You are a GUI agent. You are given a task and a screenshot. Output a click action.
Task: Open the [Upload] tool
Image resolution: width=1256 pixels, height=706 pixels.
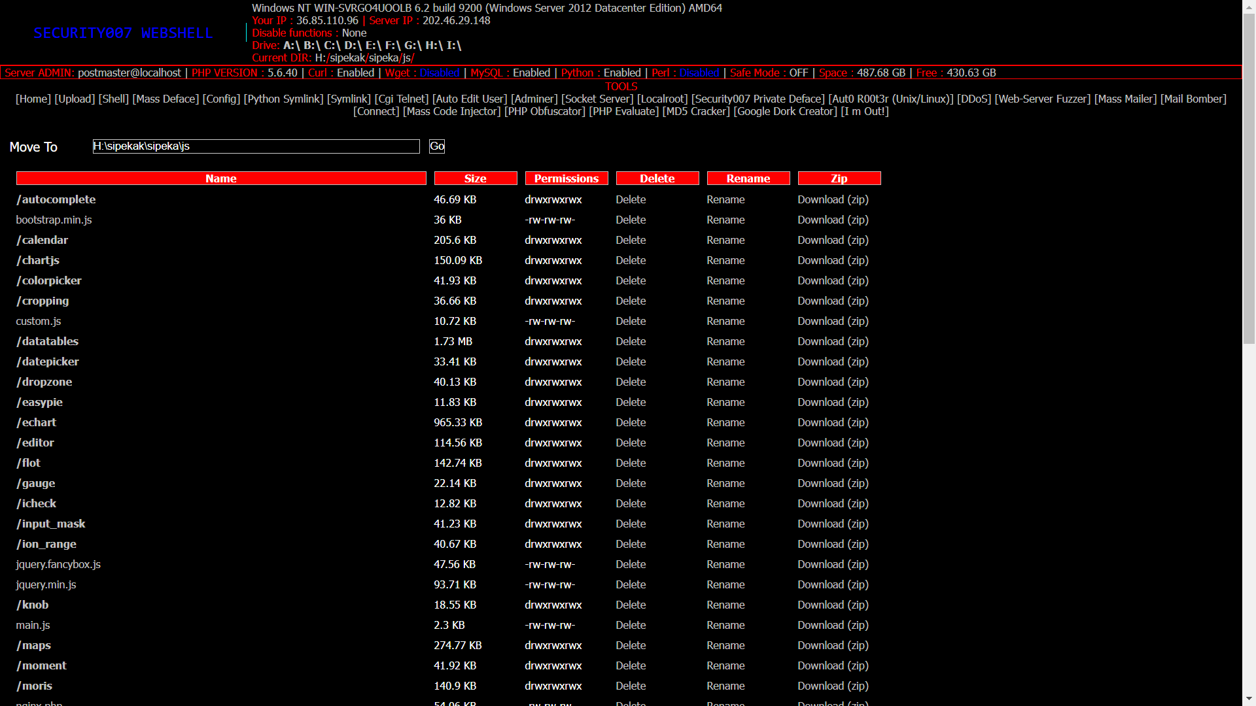pos(75,99)
